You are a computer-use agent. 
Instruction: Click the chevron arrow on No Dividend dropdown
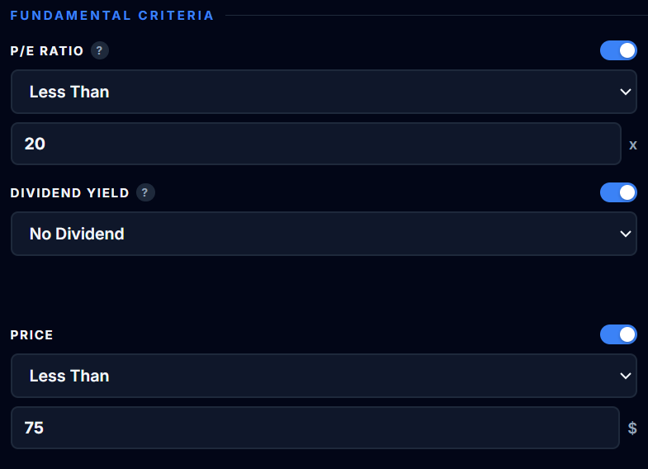(625, 234)
